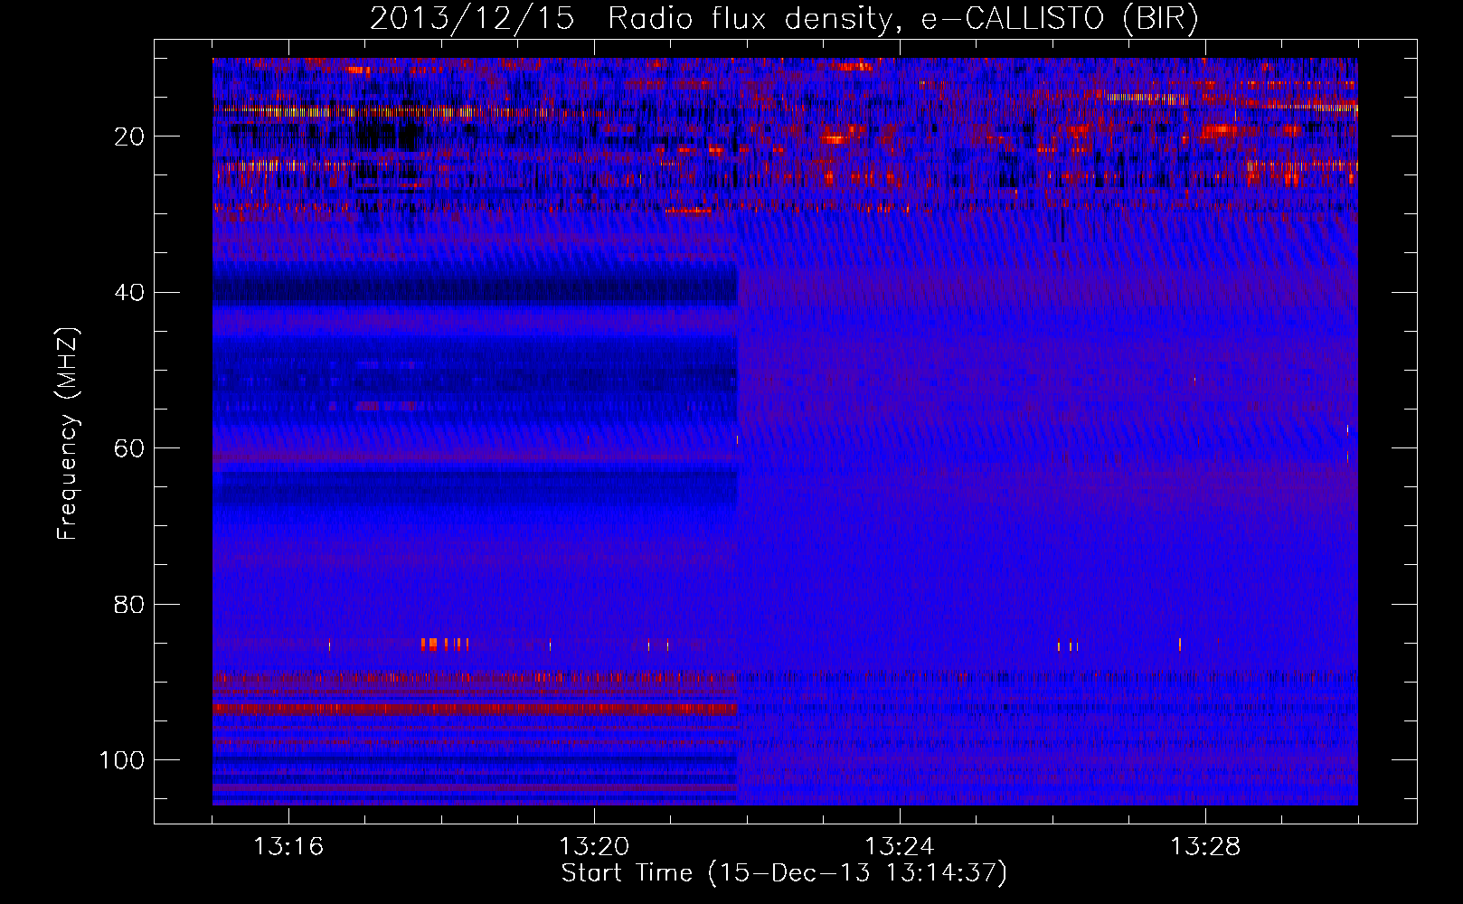
Task: Click the 20 MHz frequency tick label
Action: click(129, 137)
